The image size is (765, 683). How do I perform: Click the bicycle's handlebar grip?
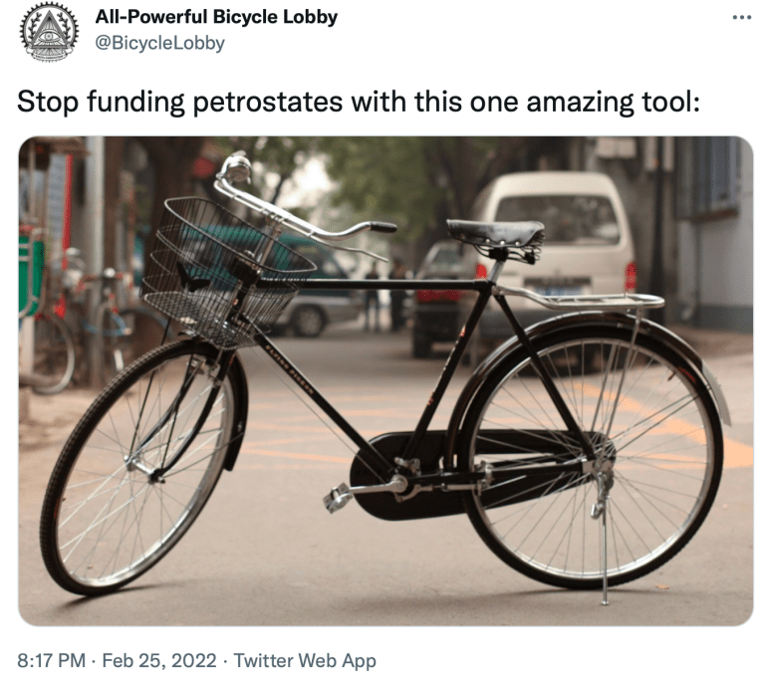pos(382,227)
